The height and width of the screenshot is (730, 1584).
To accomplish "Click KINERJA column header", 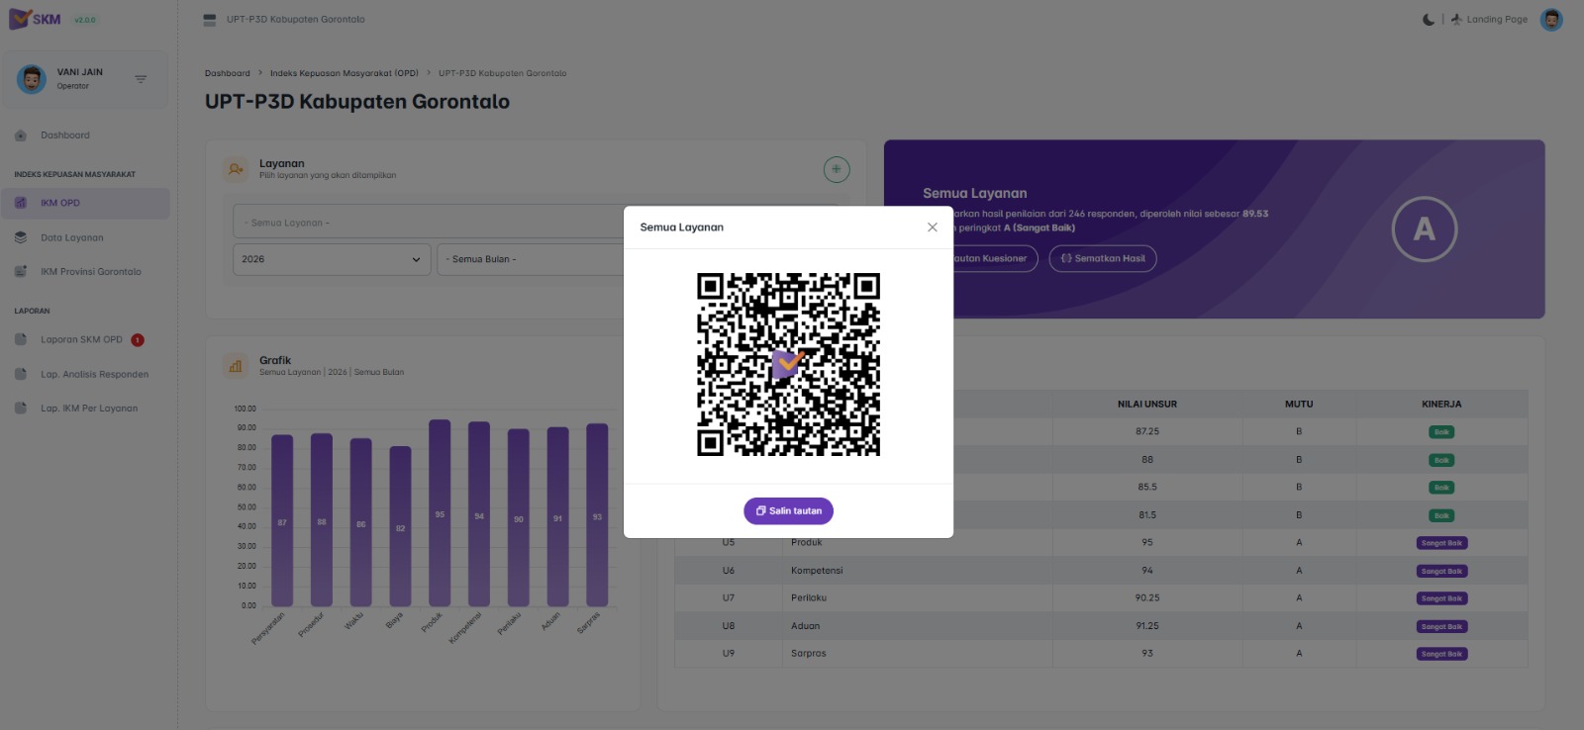I will pos(1441,405).
